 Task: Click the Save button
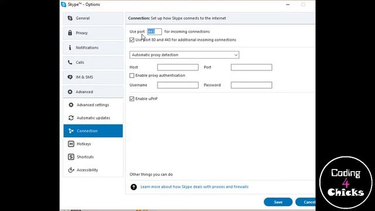click(x=278, y=202)
